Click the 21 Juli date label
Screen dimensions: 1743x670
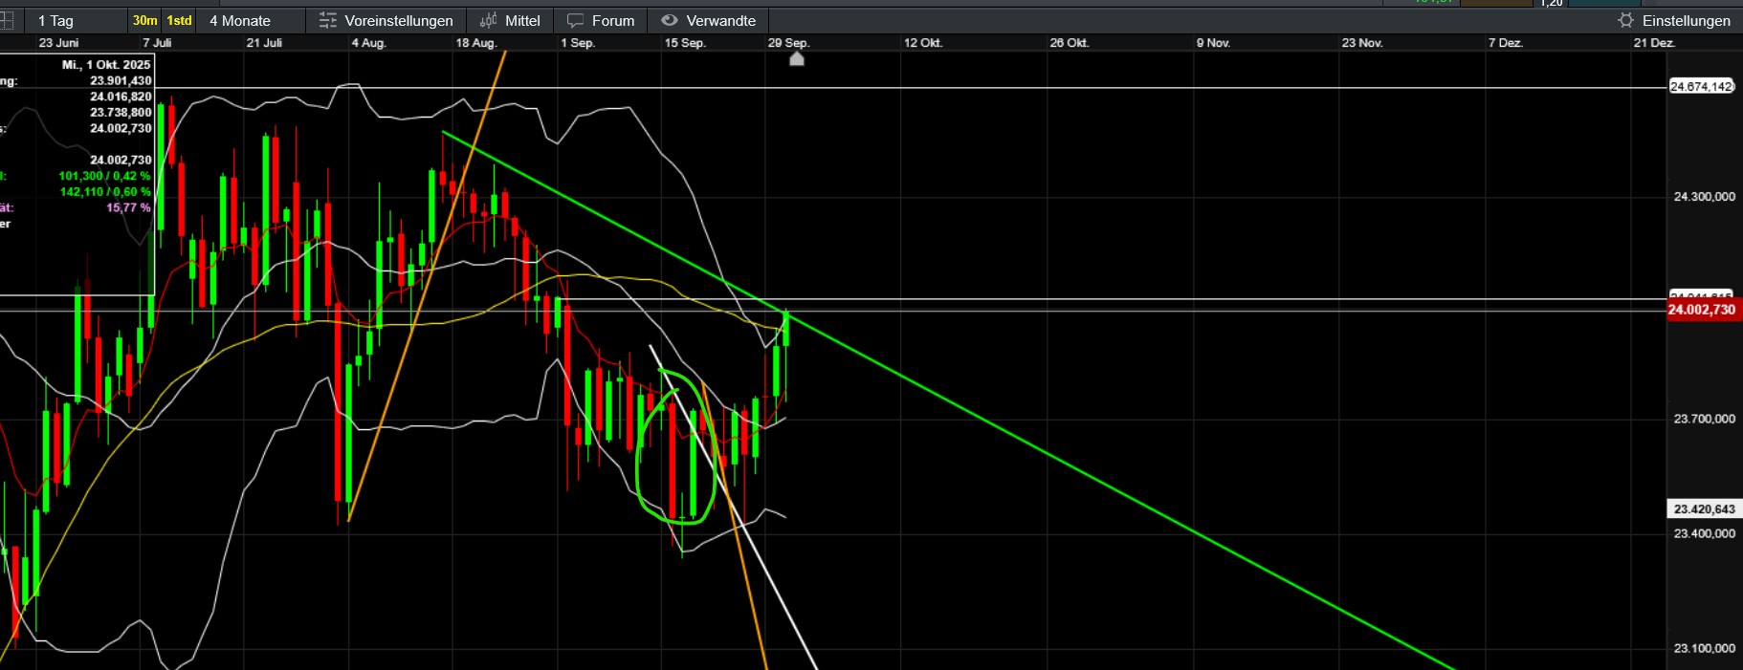tap(264, 43)
